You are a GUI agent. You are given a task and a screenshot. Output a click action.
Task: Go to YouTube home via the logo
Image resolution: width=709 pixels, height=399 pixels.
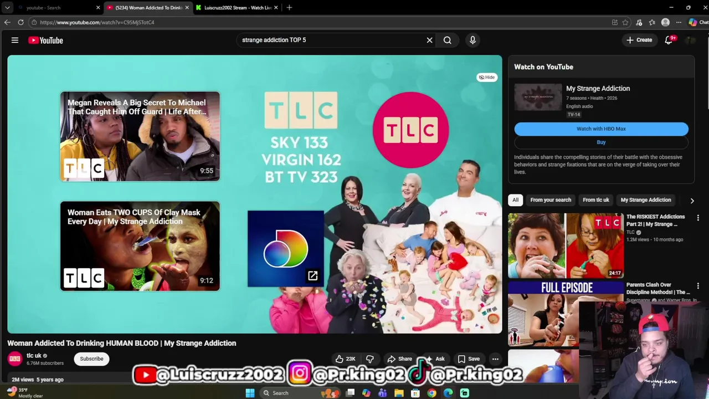pos(45,40)
